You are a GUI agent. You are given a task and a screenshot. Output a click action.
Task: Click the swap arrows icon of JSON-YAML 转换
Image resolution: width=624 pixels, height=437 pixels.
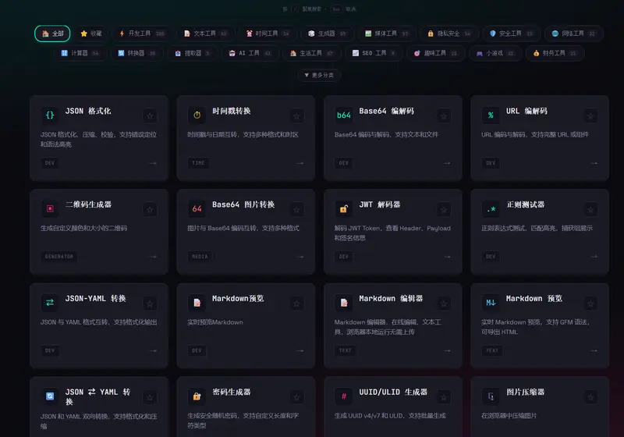click(x=50, y=303)
